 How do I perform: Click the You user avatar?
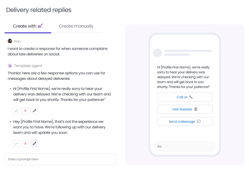pyautogui.click(x=10, y=41)
